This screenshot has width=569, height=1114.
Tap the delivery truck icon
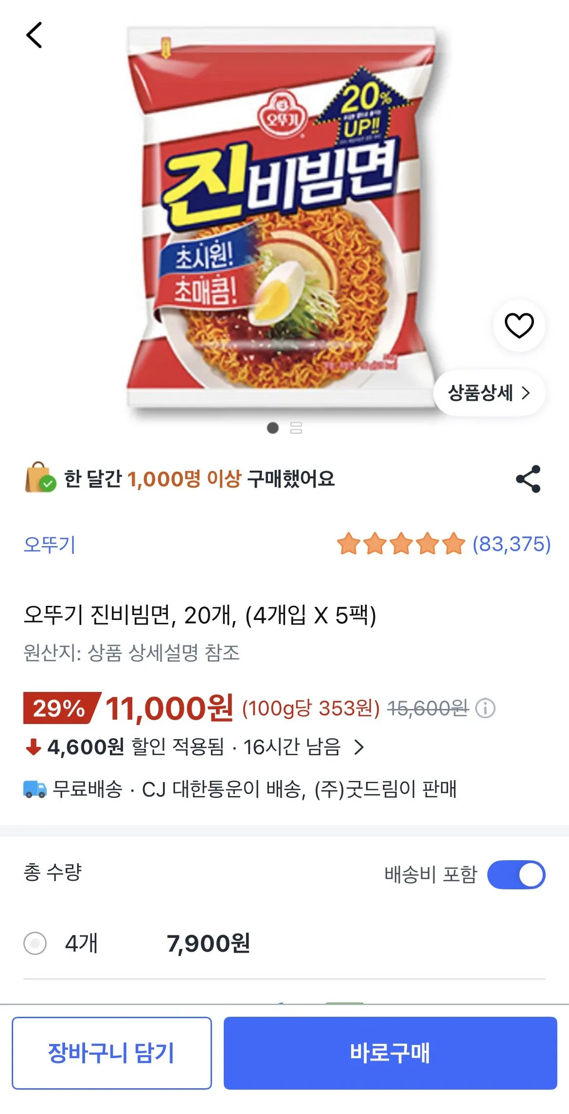point(35,789)
